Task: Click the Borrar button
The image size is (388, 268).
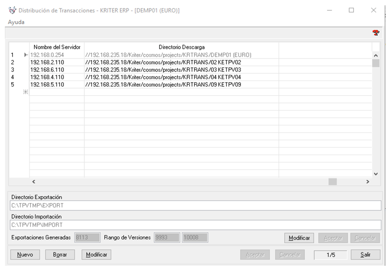Action: click(60, 255)
